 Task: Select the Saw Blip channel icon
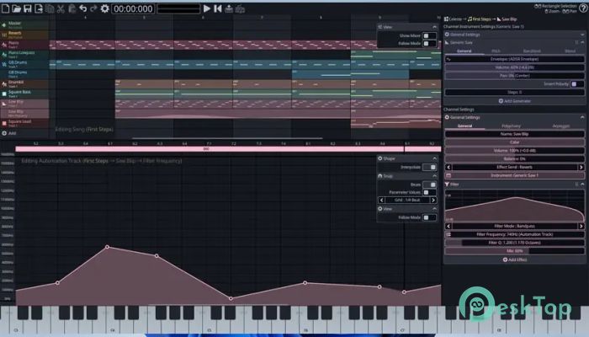click(4, 104)
